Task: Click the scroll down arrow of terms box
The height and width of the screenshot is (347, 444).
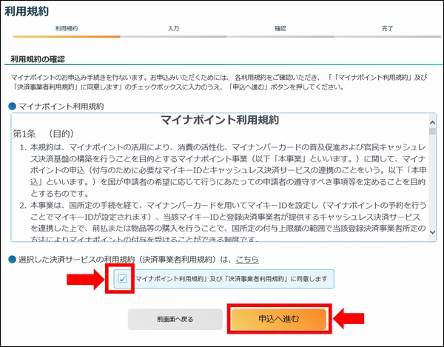Action: coord(432,232)
